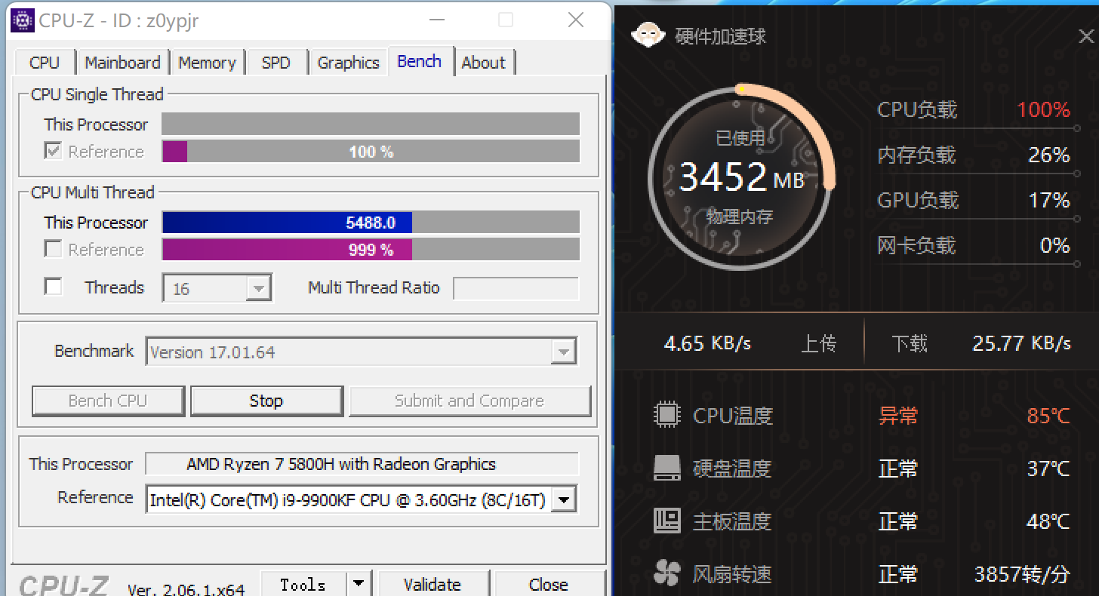Click the Stop button
The image size is (1099, 596).
[266, 401]
